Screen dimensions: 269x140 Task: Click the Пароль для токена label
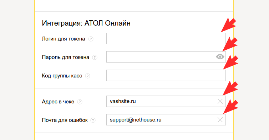pos(66,57)
